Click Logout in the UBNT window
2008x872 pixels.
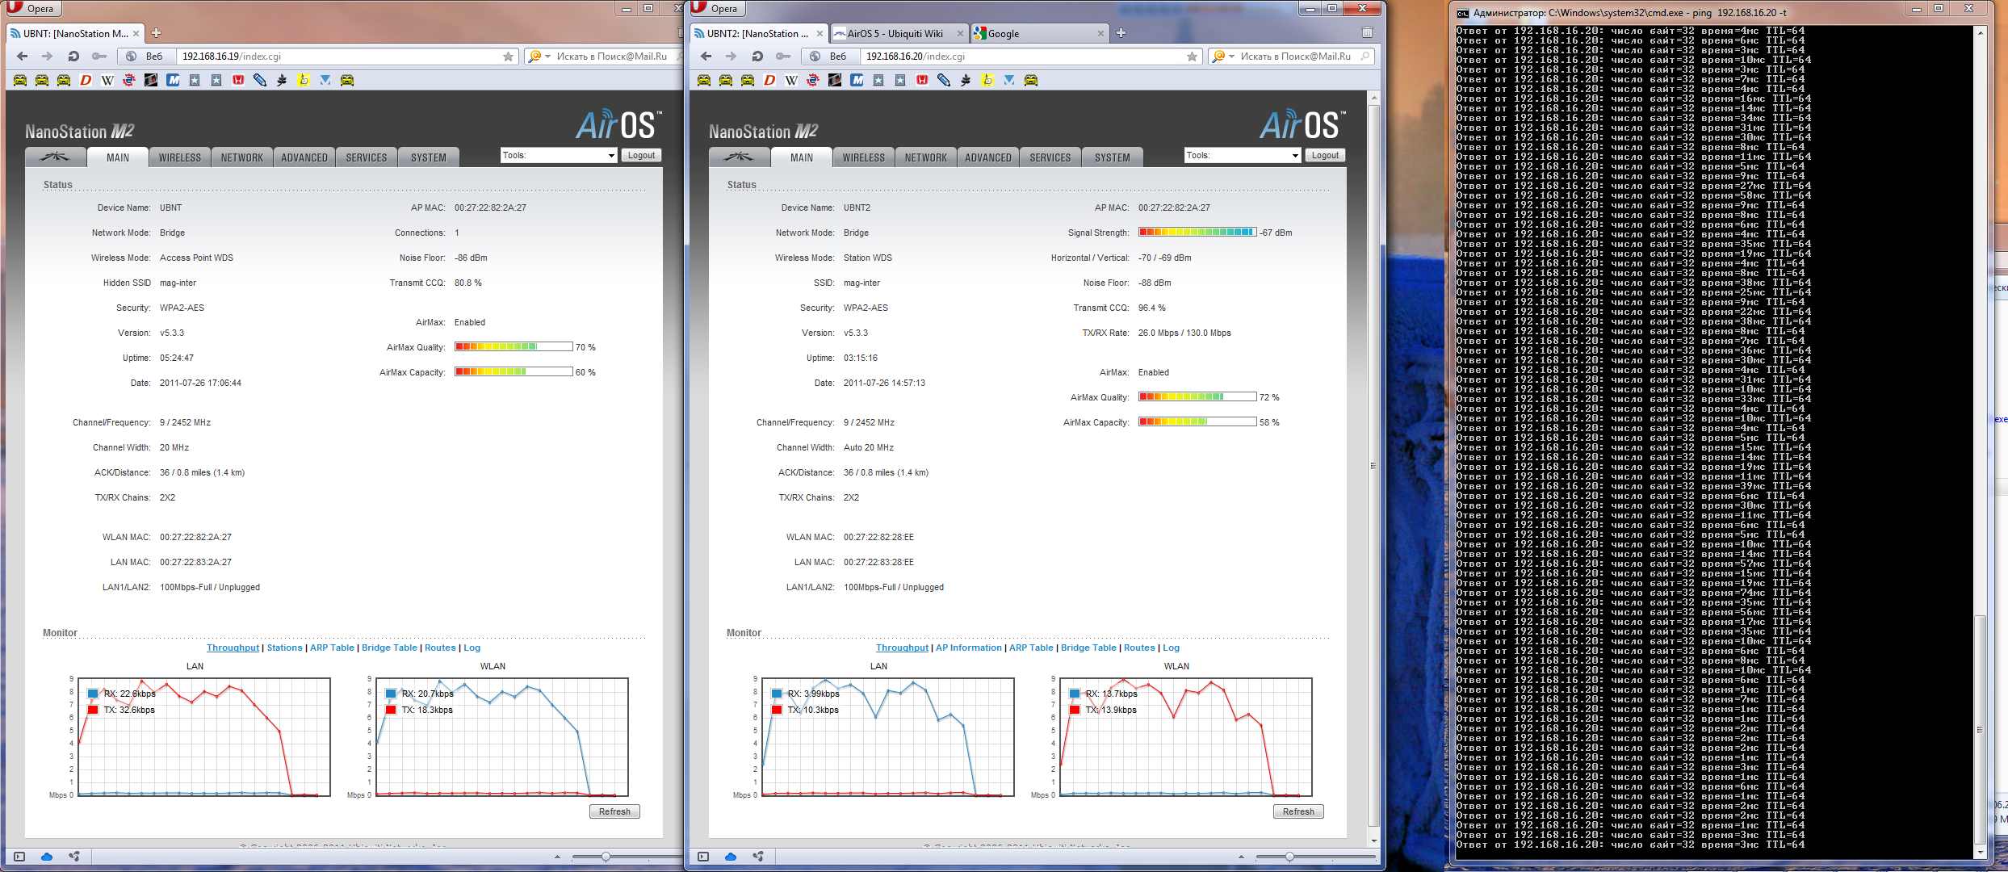pos(642,155)
